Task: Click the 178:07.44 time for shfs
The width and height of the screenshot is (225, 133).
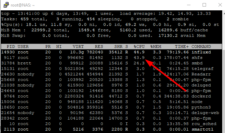Action: tap(176, 58)
